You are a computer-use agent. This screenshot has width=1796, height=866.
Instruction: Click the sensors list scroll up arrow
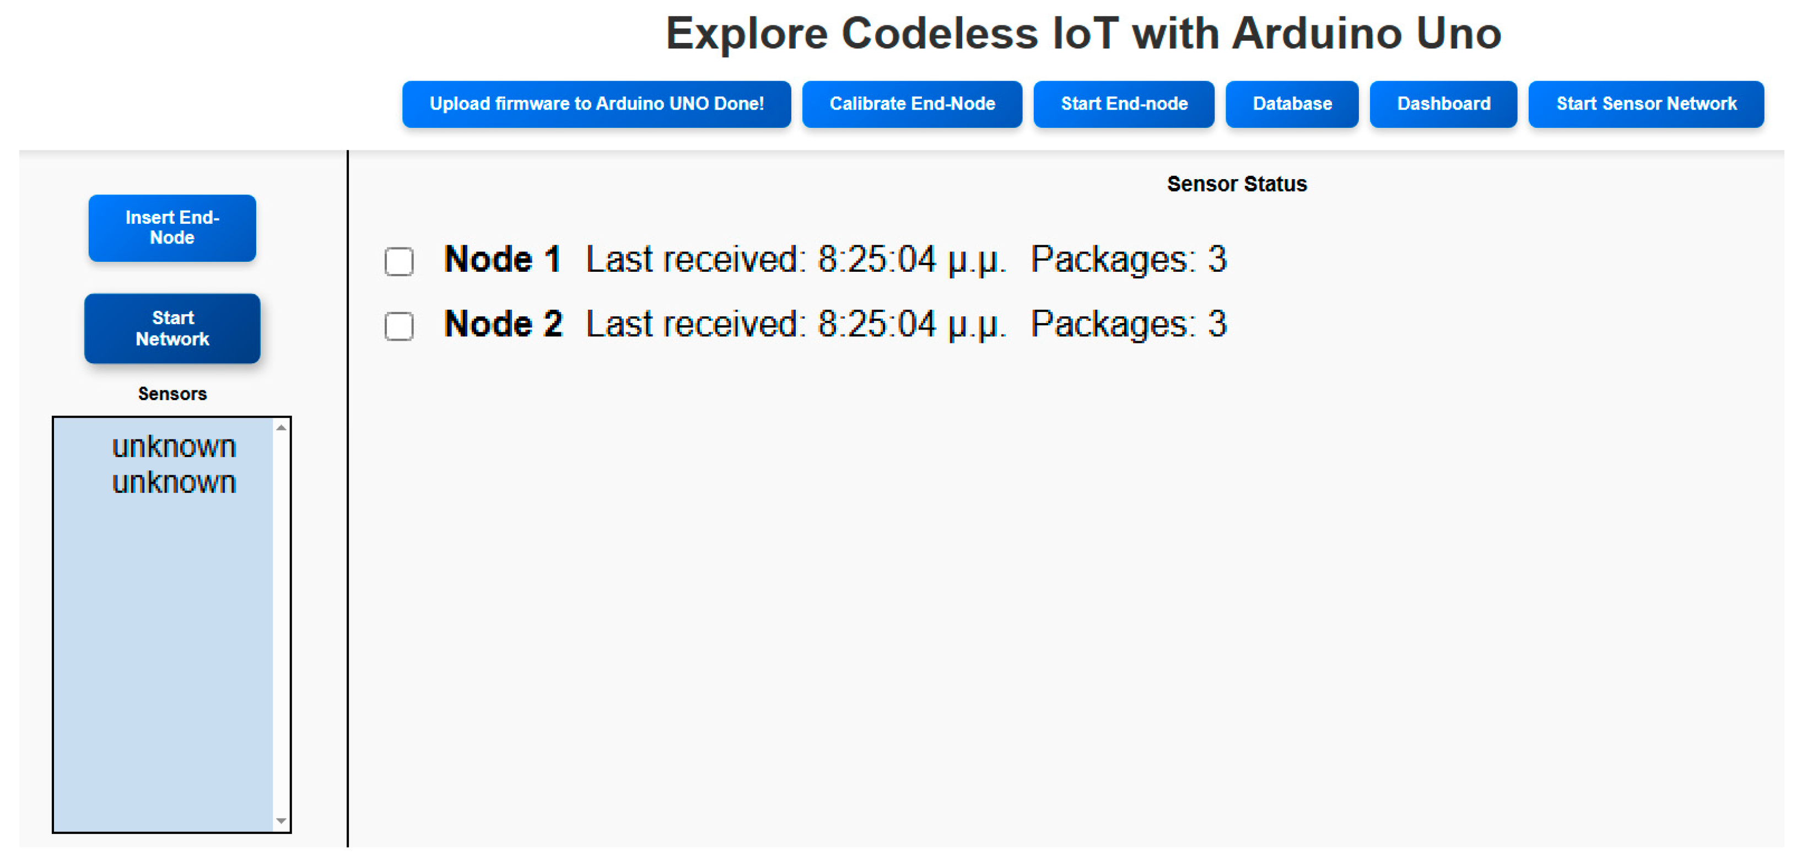(281, 427)
